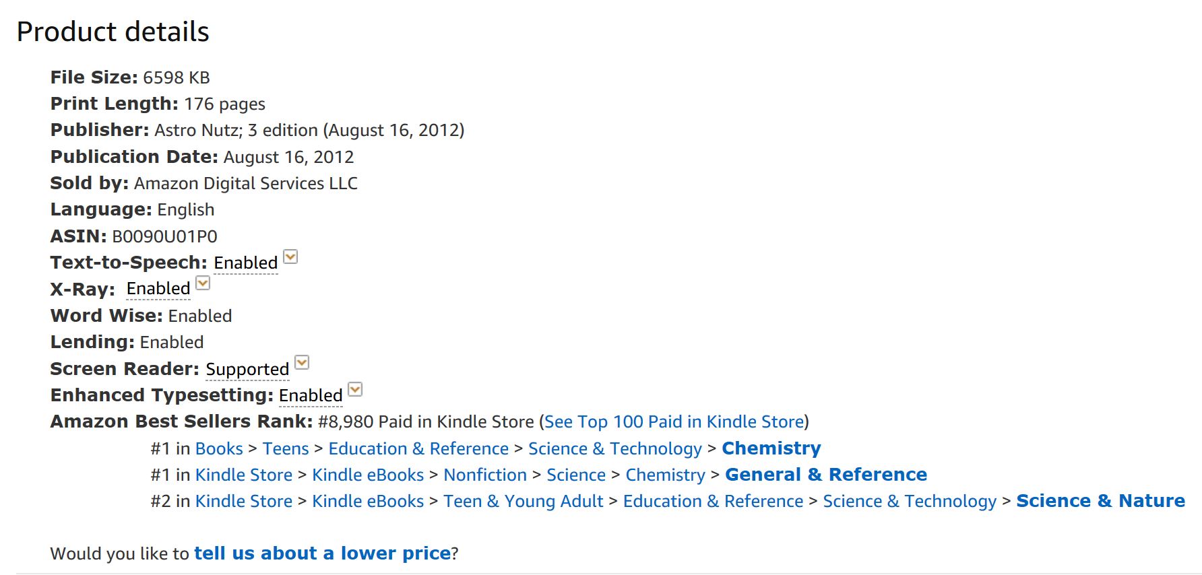Open the Books category link
This screenshot has width=1202, height=575.
pyautogui.click(x=219, y=448)
